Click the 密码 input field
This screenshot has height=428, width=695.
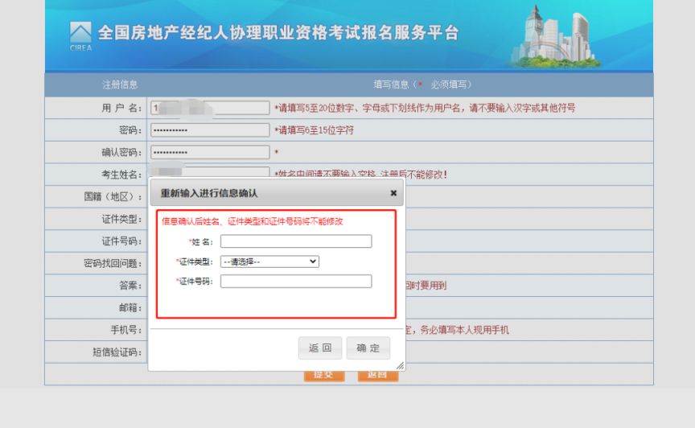click(x=210, y=130)
